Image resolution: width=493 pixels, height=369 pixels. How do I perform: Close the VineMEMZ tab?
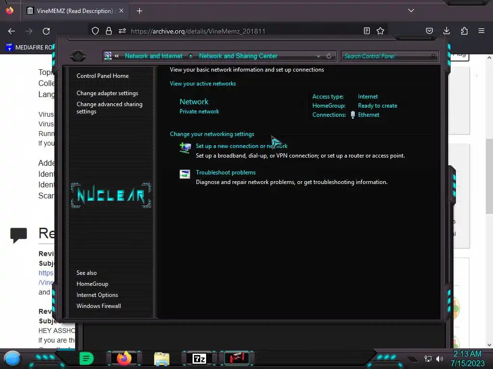(121, 11)
